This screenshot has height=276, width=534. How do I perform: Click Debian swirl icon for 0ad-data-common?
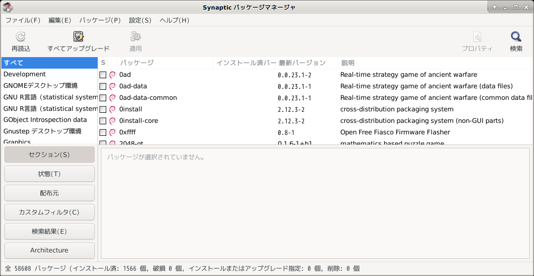coord(112,98)
